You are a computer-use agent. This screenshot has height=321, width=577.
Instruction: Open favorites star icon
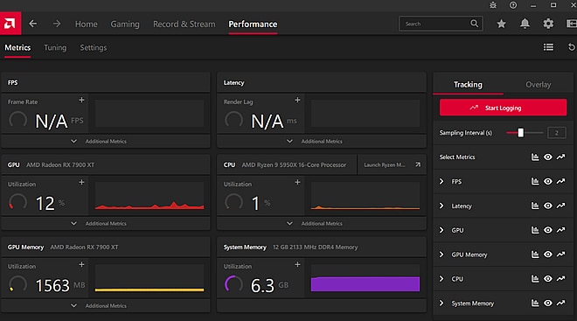point(501,24)
